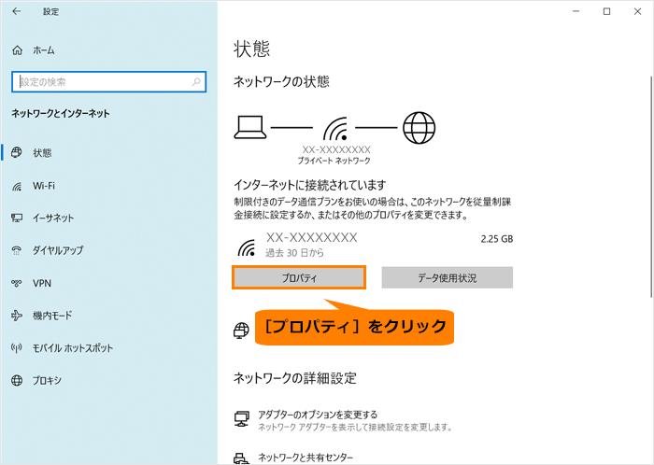Click the 2.25 GB usage value
Image resolution: width=654 pixels, height=465 pixels.
pos(497,239)
